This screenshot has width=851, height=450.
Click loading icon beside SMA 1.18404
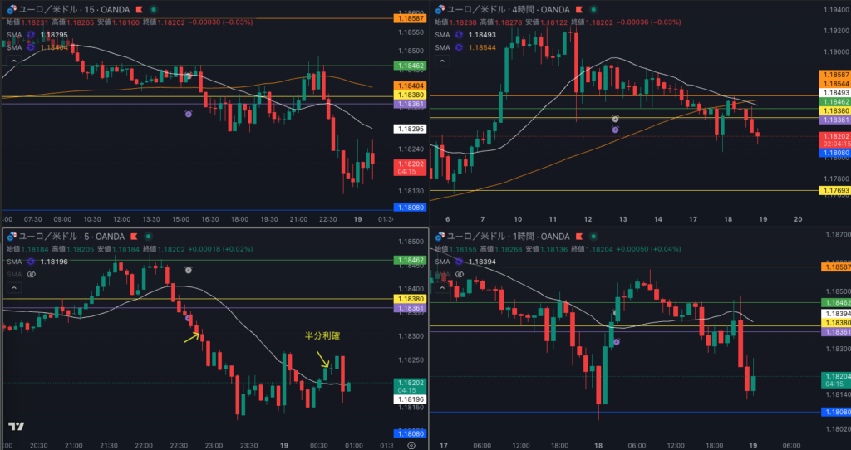tap(31, 47)
